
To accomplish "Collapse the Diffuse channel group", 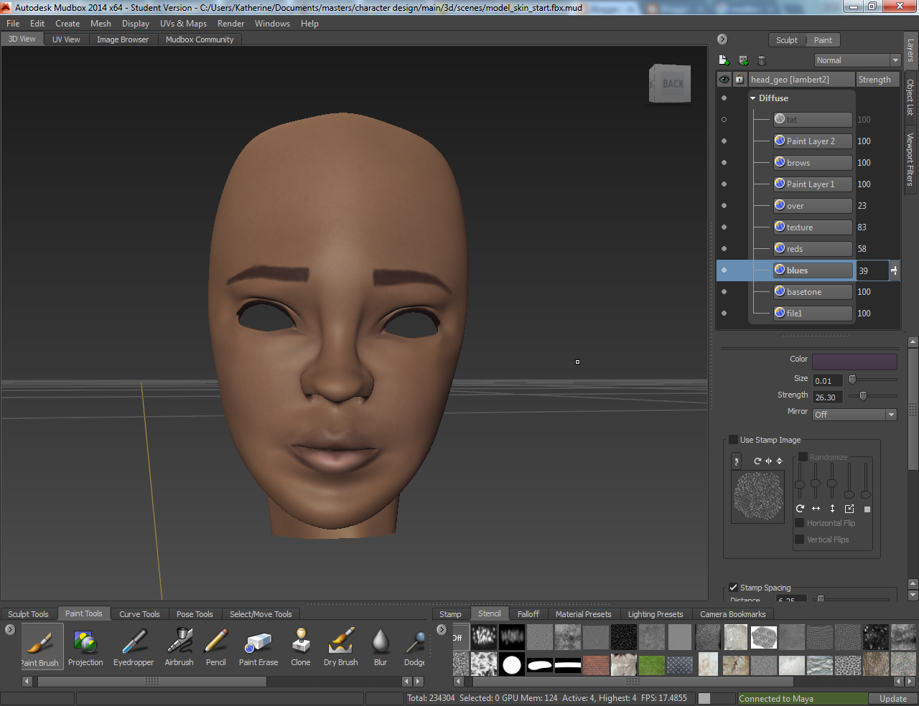I will [753, 98].
